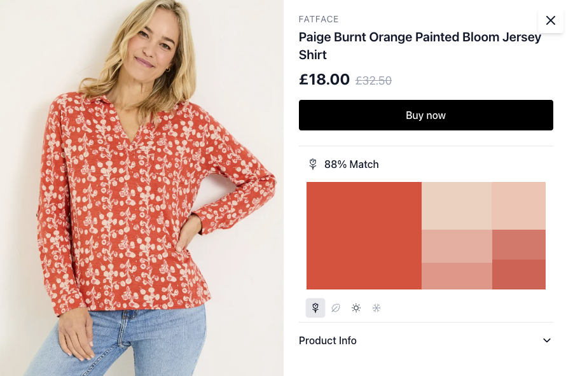Choose the summer sun season icon
Viewport: 566px width, 376px height.
click(x=356, y=308)
